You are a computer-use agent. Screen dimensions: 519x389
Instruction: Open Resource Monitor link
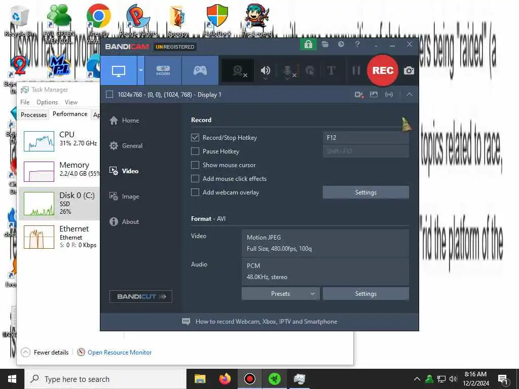pyautogui.click(x=115, y=353)
